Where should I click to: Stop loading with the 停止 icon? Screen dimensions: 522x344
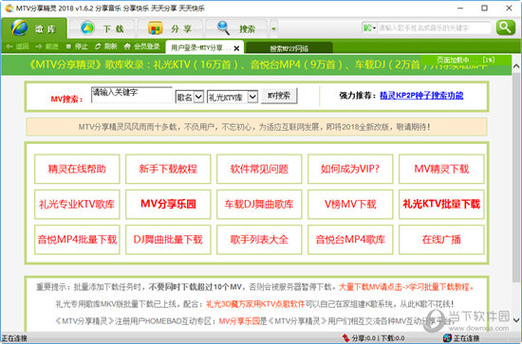(68, 46)
